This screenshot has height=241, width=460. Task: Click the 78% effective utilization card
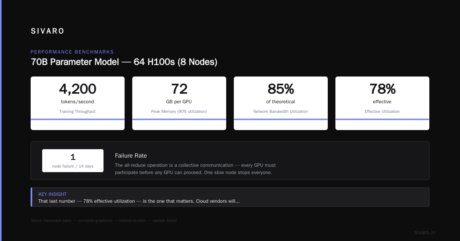382,103
